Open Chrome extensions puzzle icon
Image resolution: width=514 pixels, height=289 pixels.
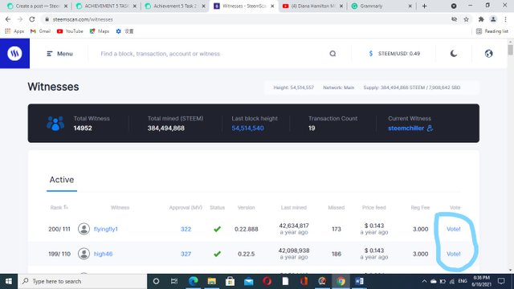pyautogui.click(x=481, y=19)
